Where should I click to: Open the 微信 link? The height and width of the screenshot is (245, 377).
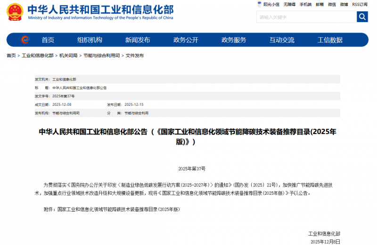click(332, 4)
